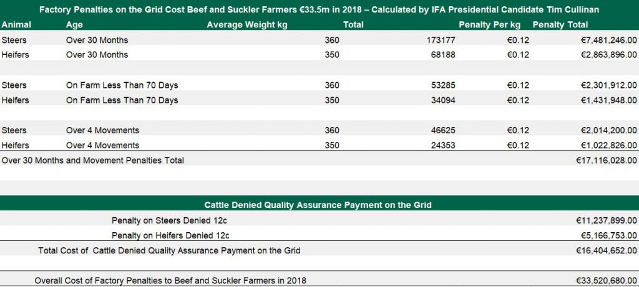Click the €1,431,948.00 heifers penalty cell
Viewport: 639px width, 287px height.
[x=605, y=100]
